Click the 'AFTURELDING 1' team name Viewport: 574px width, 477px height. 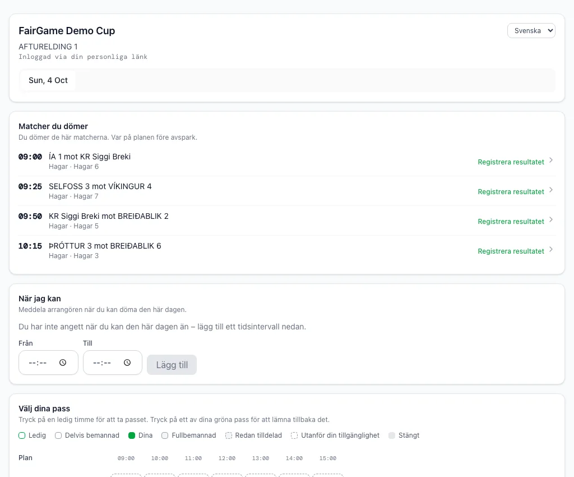48,47
